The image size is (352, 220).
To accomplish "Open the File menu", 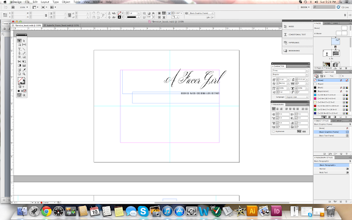I will click(27, 2).
